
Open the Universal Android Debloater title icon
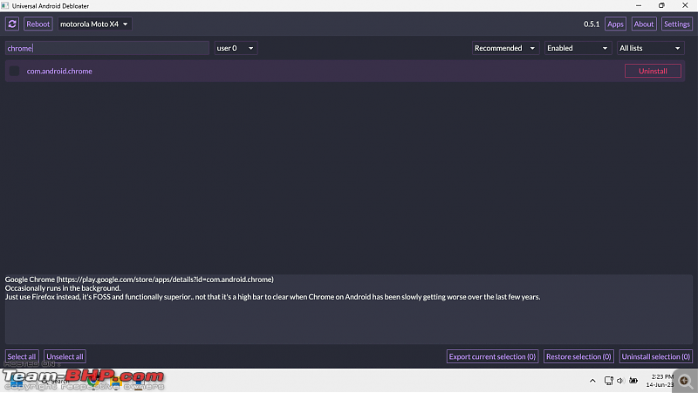click(x=5, y=6)
